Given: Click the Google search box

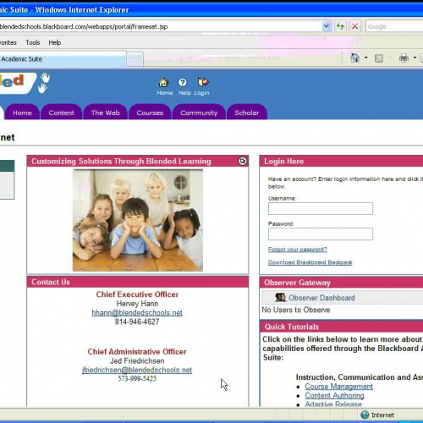Looking at the screenshot, I should click(x=394, y=26).
